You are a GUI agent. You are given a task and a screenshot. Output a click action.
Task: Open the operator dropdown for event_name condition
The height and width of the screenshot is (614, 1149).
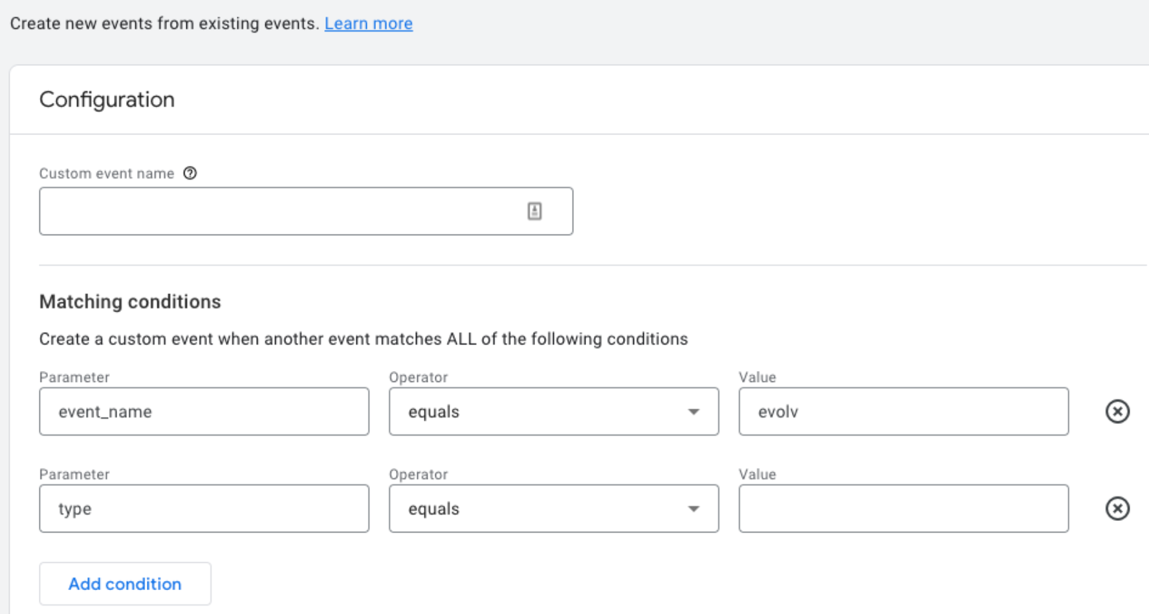click(554, 412)
